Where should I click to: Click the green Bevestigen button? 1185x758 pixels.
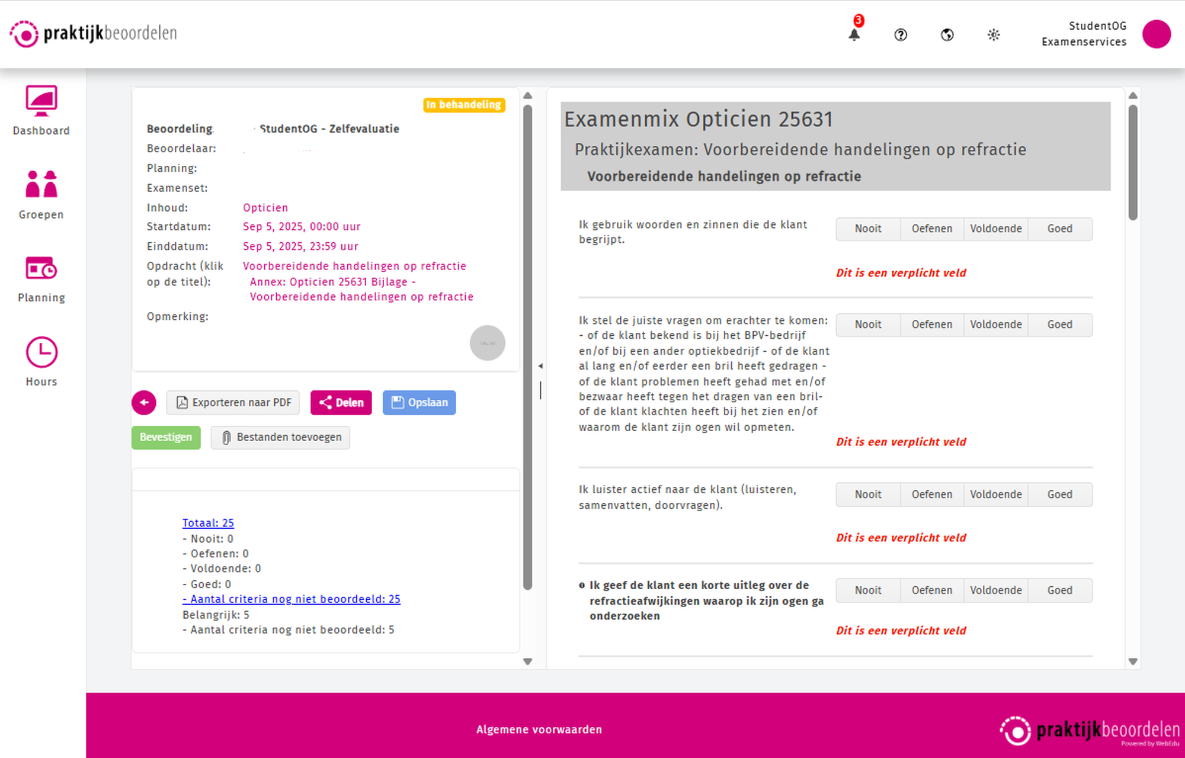(166, 437)
